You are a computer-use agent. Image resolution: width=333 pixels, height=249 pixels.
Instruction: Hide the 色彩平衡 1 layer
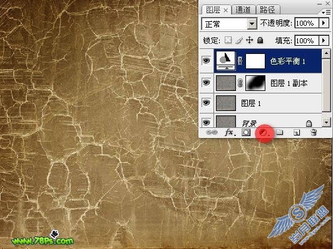coord(206,61)
